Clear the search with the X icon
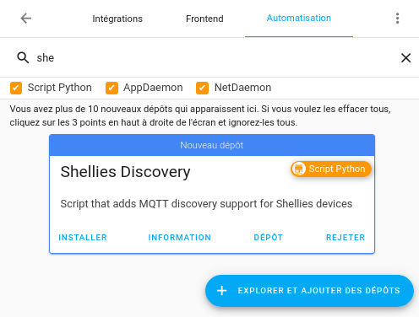 pos(405,58)
